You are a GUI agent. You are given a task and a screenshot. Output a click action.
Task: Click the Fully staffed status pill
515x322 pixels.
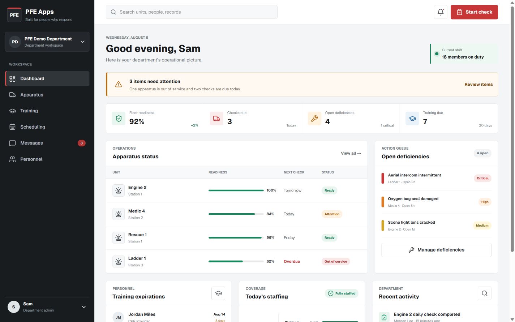point(342,293)
